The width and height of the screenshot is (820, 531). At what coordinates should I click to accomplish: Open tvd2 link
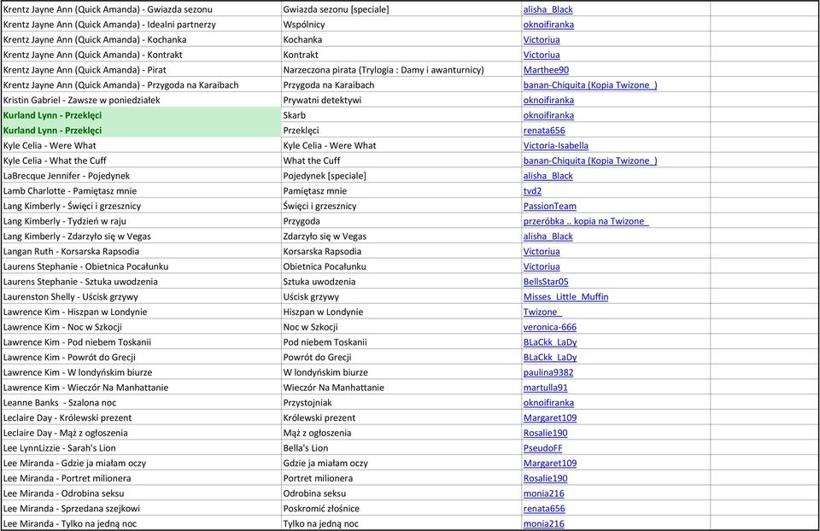tap(532, 191)
